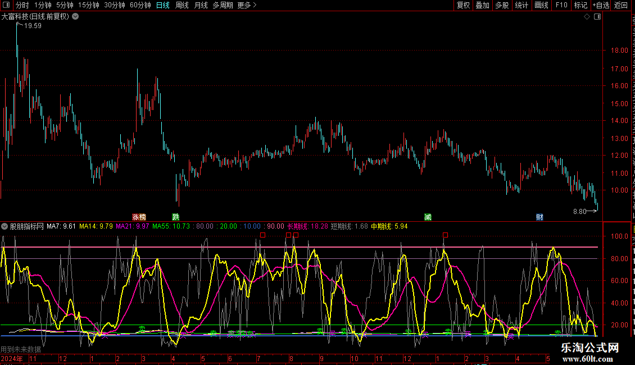
Task: Click the 长期线: 18.28 label
Action: point(307,227)
